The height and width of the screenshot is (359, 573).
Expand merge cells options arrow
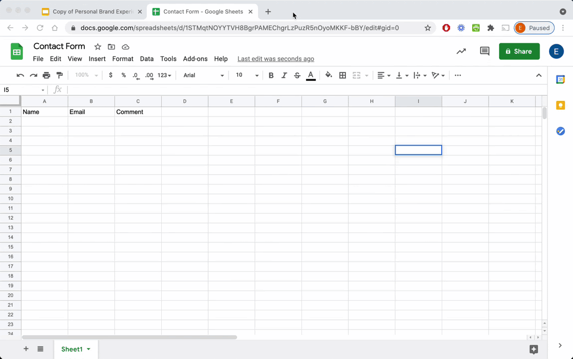tap(366, 76)
